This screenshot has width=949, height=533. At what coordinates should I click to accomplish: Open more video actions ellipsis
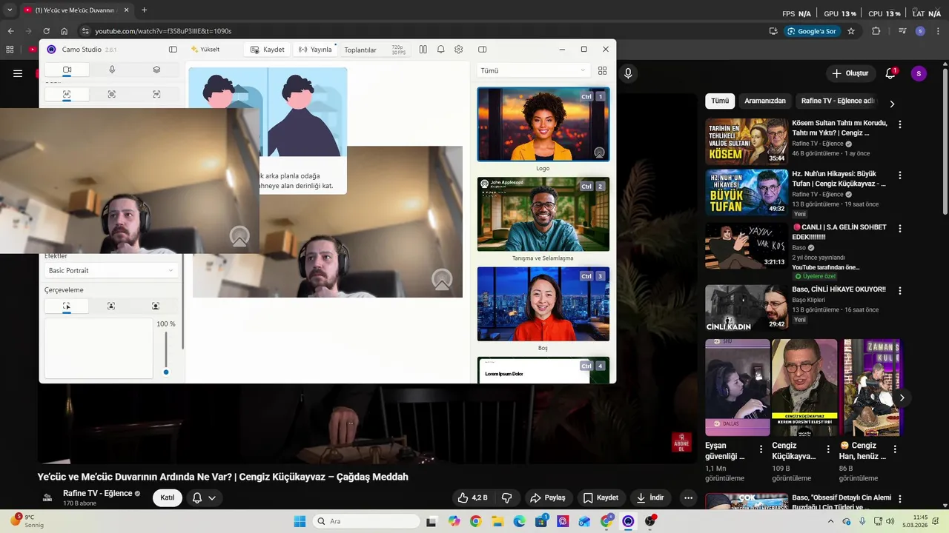tap(688, 497)
